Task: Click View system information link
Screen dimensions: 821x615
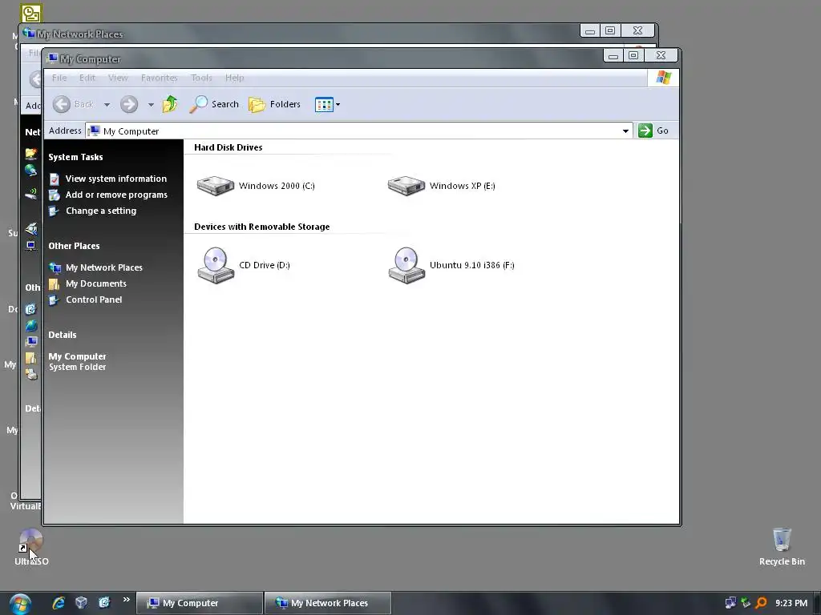Action: point(108,179)
